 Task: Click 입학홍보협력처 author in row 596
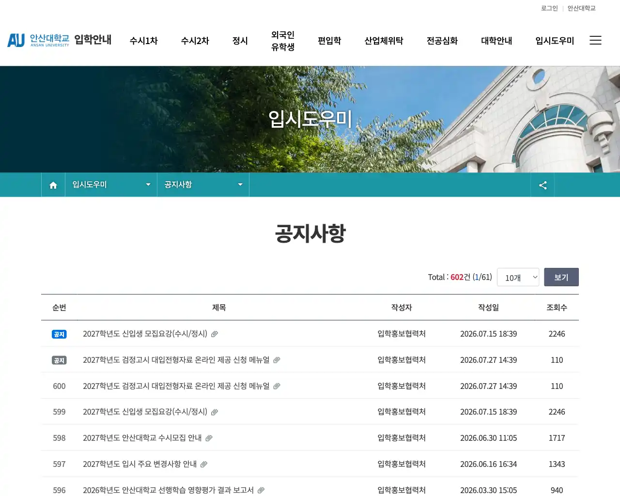(402, 490)
